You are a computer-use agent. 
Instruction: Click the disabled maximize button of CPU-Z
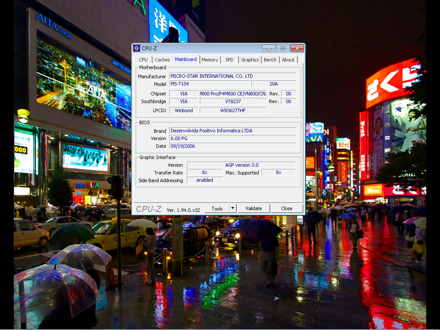click(x=283, y=49)
